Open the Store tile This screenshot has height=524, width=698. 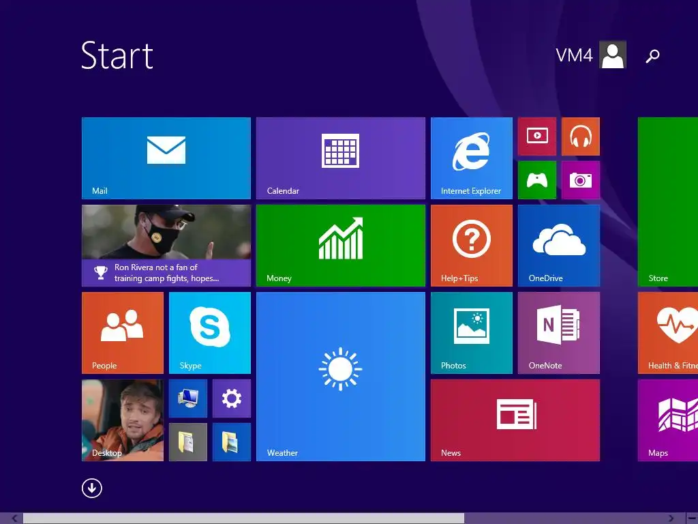(x=668, y=202)
